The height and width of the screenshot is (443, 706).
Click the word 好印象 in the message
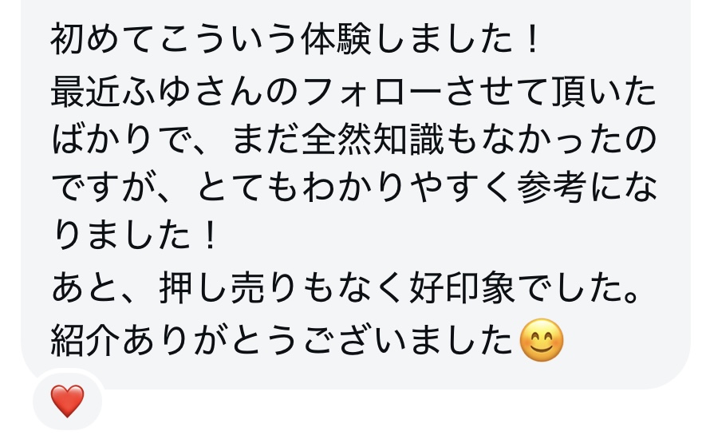(462, 287)
